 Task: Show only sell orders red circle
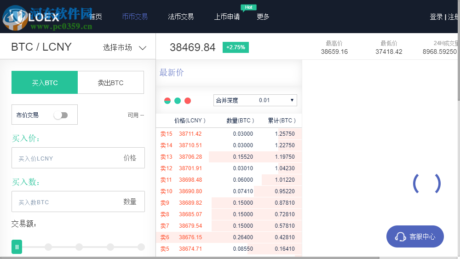pyautogui.click(x=188, y=101)
